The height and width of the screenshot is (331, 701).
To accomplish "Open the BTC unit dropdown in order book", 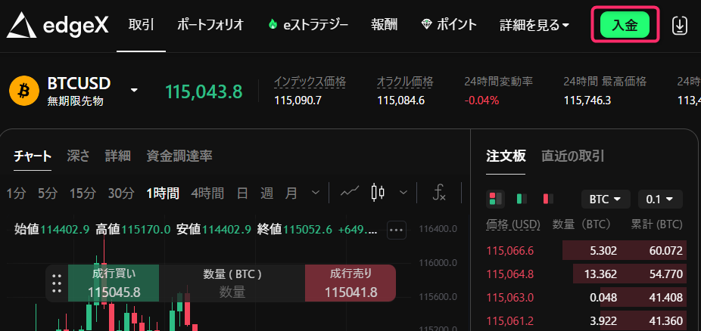I will [x=606, y=199].
